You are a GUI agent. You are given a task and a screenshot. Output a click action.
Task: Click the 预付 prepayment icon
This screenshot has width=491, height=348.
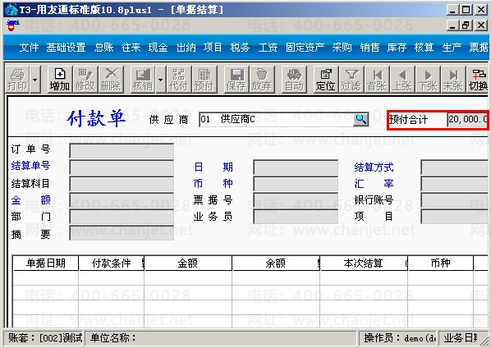[204, 80]
